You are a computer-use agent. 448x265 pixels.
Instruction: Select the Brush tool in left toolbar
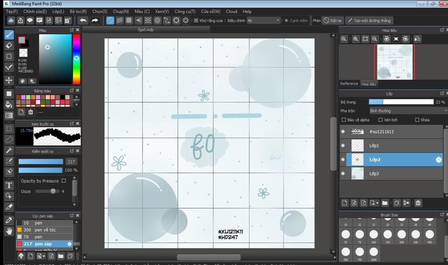click(9, 35)
